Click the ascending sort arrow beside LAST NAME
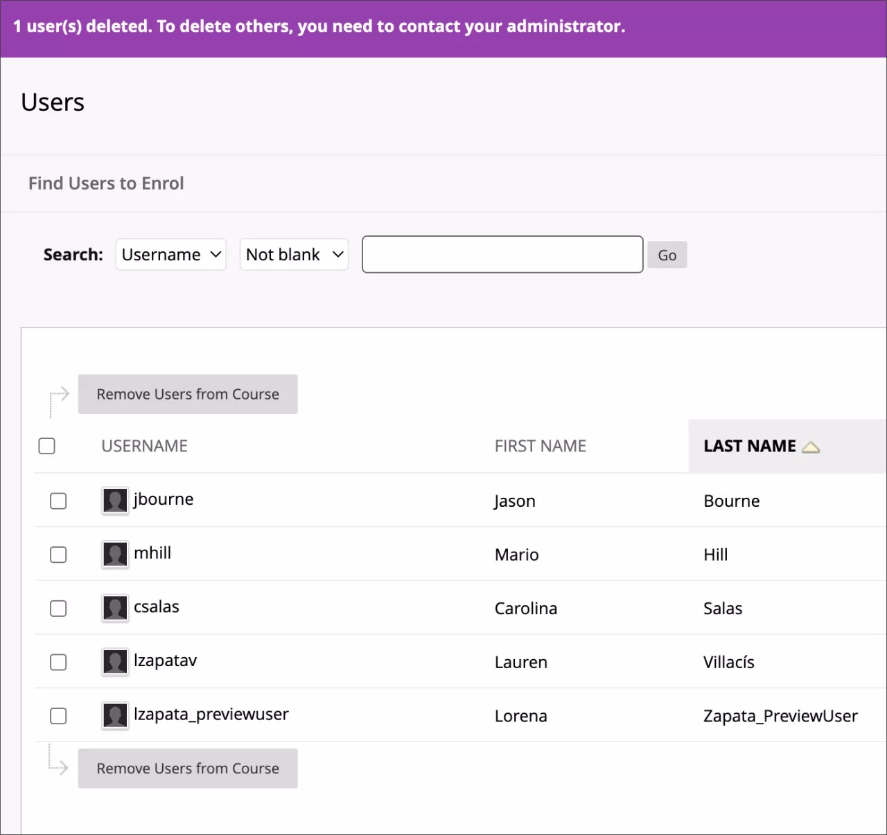This screenshot has width=887, height=835. click(811, 447)
